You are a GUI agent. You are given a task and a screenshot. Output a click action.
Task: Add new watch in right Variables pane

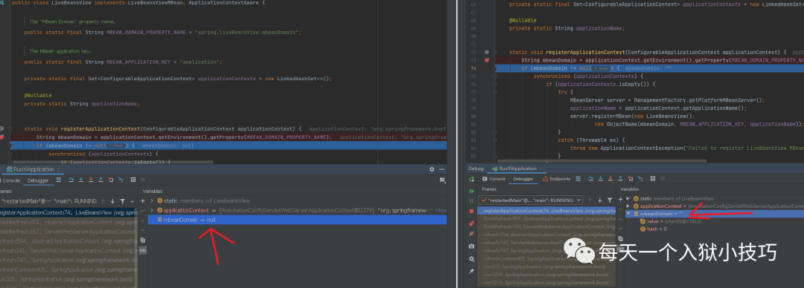[620, 200]
